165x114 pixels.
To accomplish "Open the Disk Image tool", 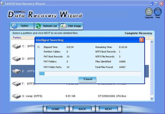I will click(x=71, y=26).
